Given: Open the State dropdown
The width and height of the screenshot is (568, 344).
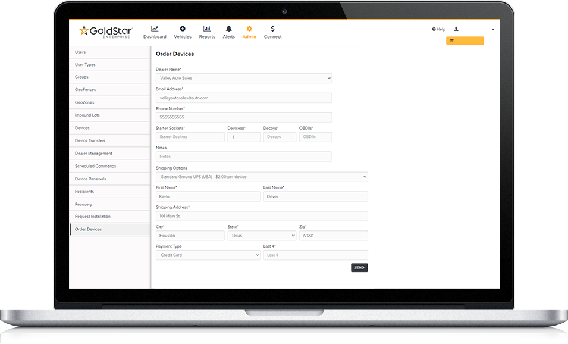Looking at the screenshot, I should coord(262,236).
